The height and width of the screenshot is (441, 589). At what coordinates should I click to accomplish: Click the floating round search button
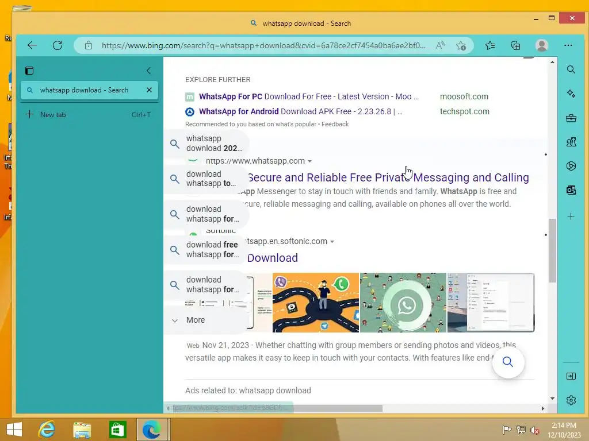point(508,362)
